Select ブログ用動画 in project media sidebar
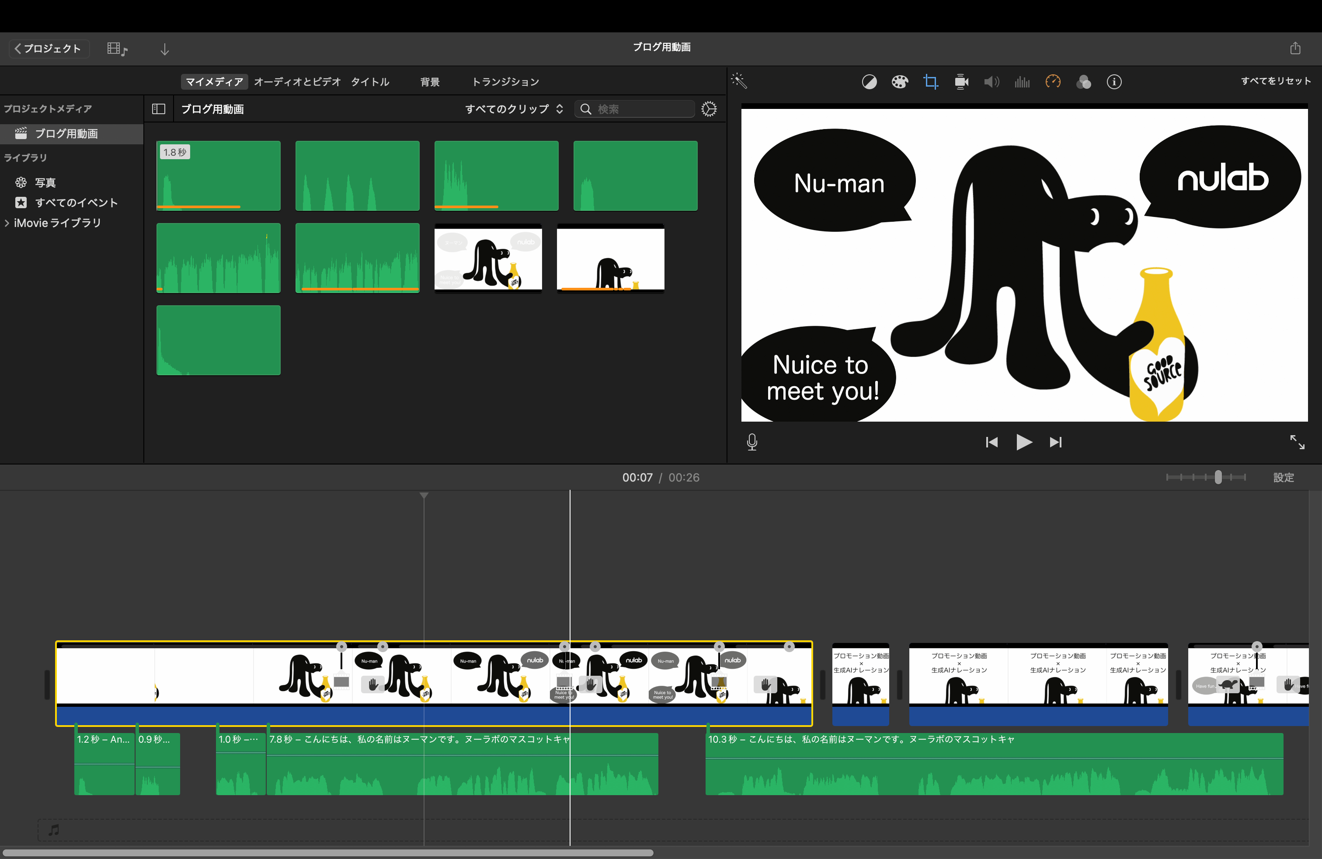This screenshot has height=859, width=1322. [x=72, y=133]
